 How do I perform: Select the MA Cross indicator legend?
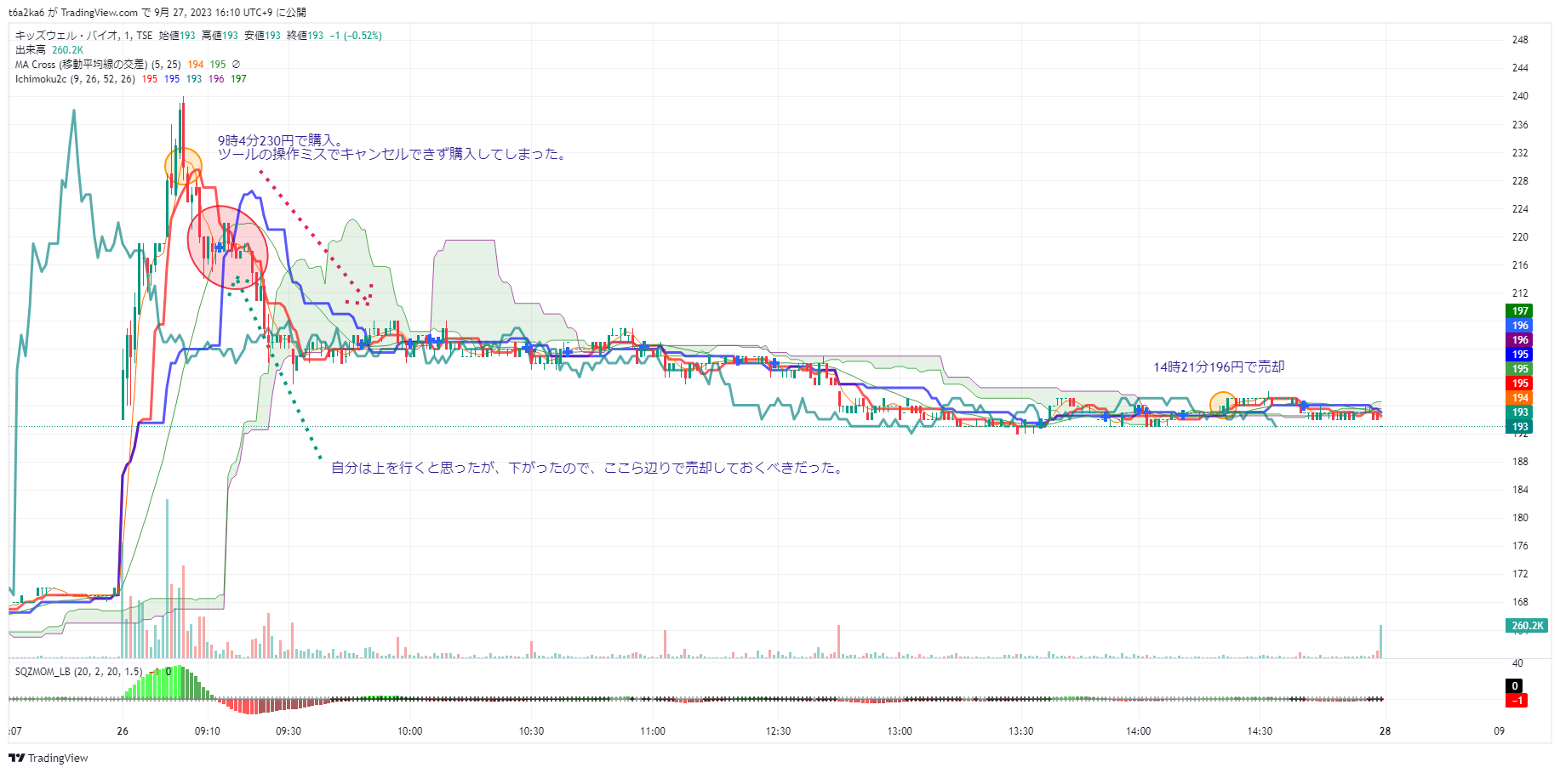point(81,65)
